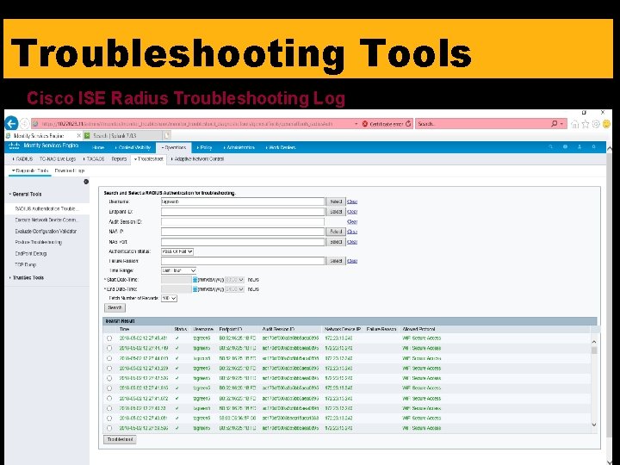The width and height of the screenshot is (620, 465).
Task: Open the browser home icon
Action: (575, 124)
